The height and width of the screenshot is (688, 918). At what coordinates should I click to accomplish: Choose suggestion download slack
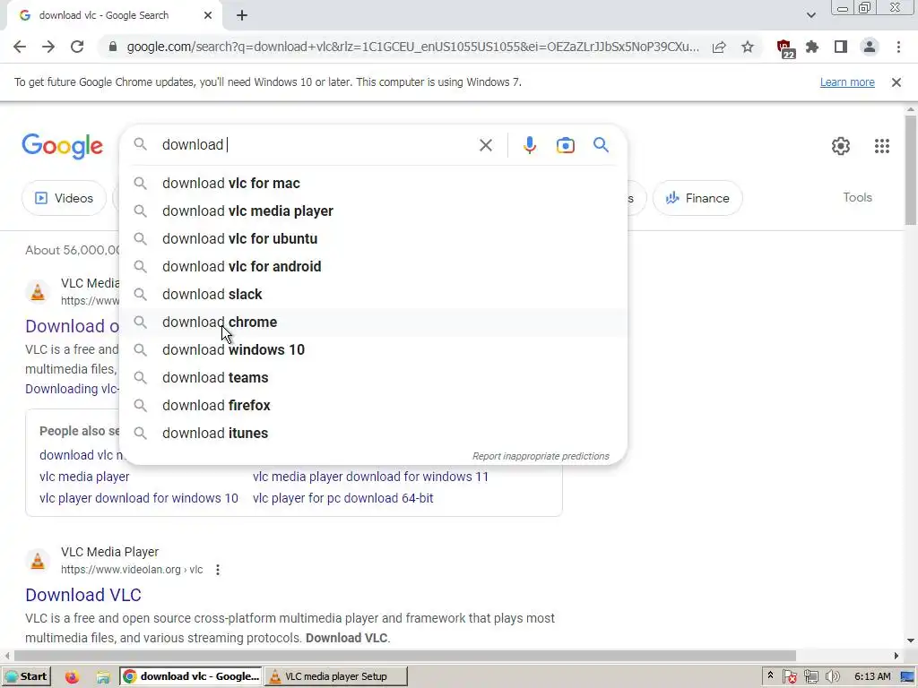[x=373, y=294]
